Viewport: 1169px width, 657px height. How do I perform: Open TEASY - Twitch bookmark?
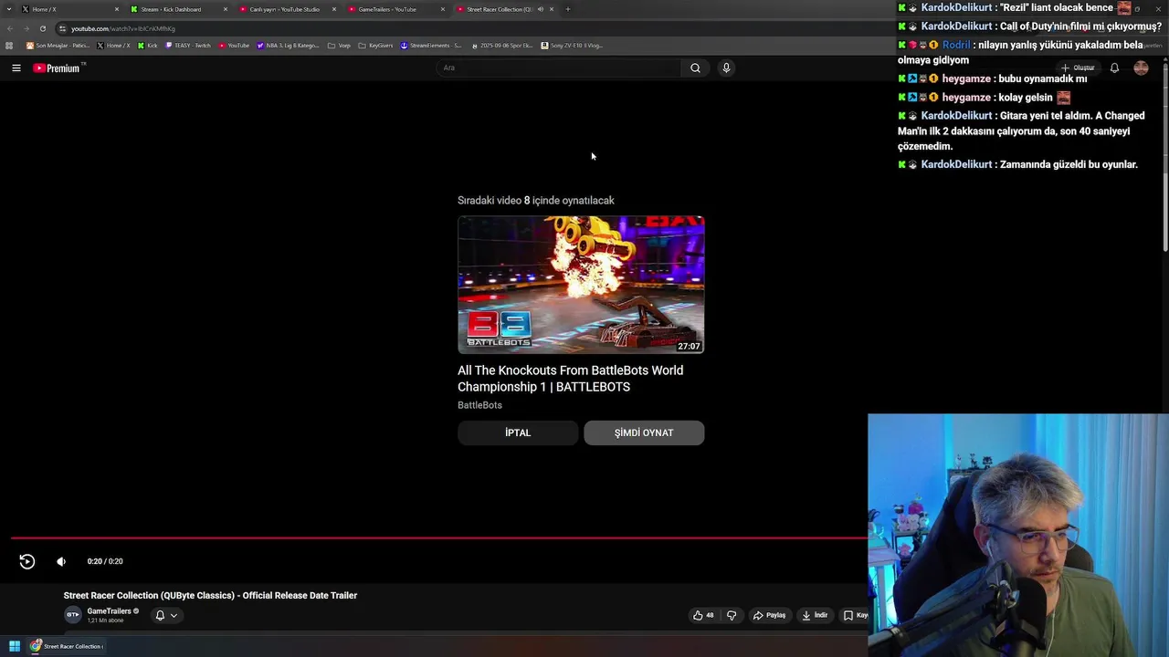point(187,45)
